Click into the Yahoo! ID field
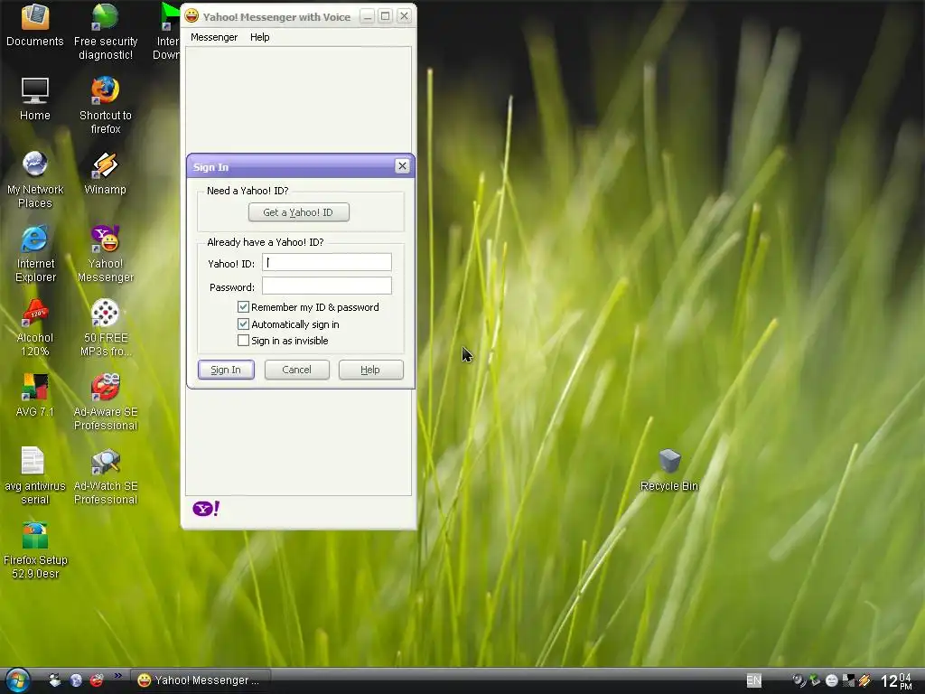Screen dimensions: 925x694 click(x=327, y=263)
